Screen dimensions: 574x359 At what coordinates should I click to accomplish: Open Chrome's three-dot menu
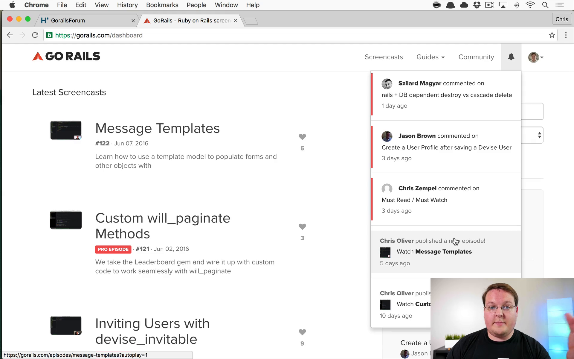point(566,35)
